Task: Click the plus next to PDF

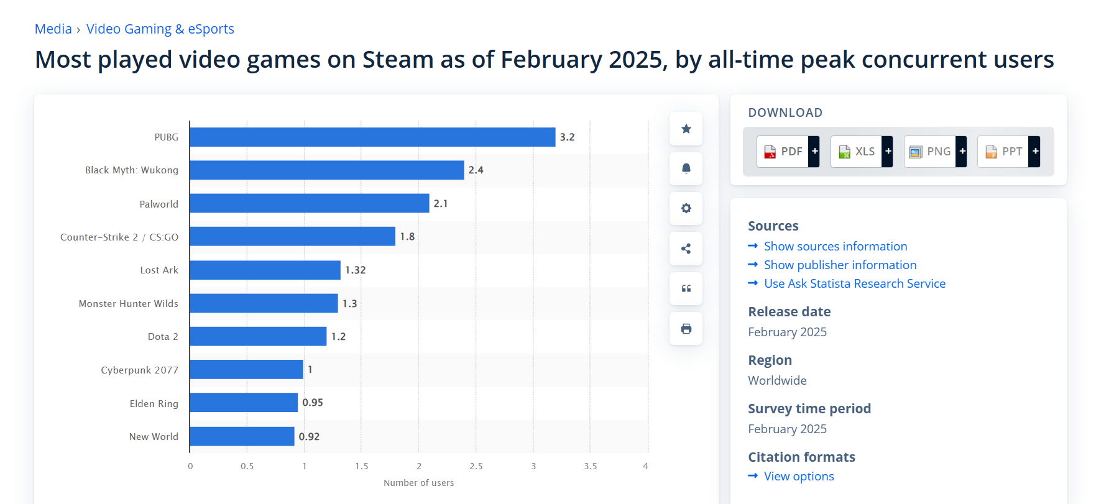Action: point(814,152)
